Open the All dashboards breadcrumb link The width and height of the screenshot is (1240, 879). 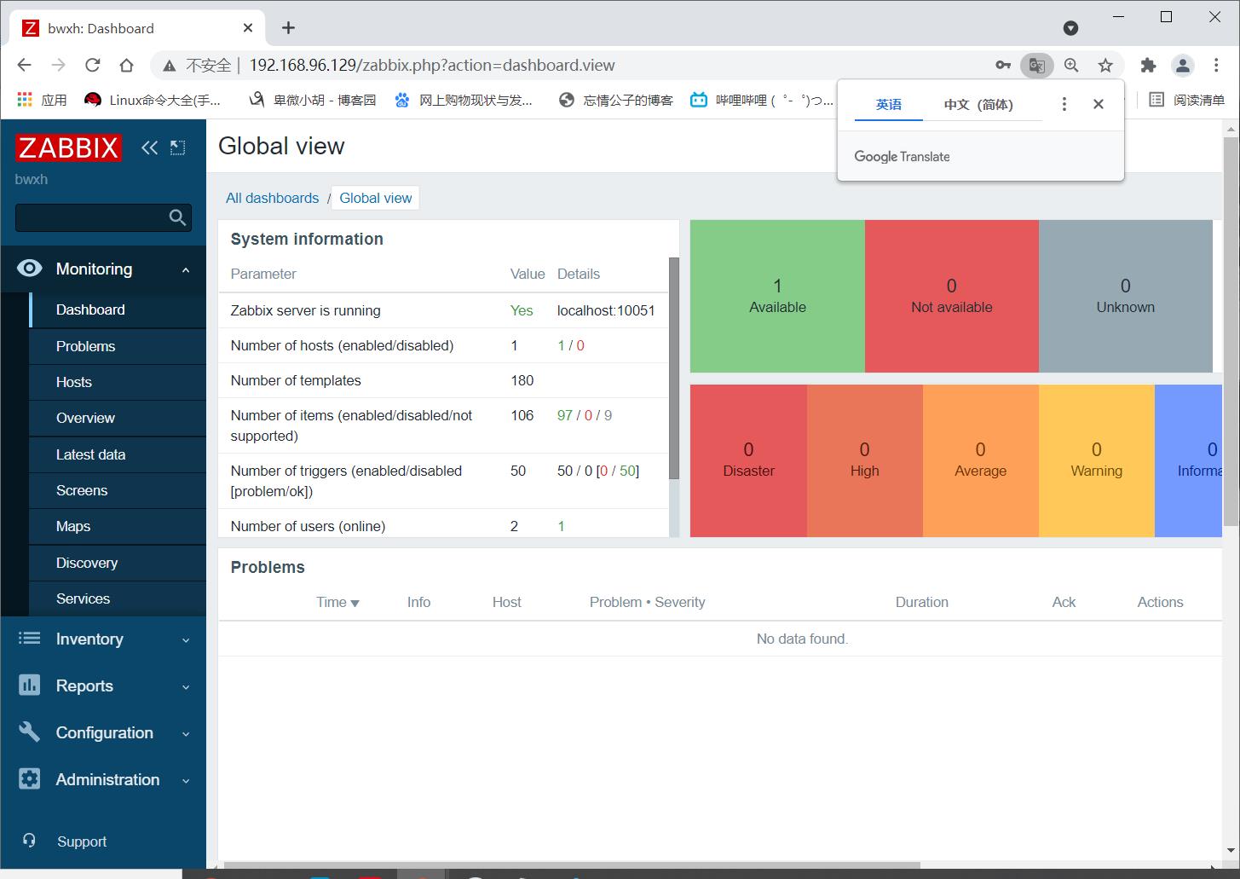click(272, 198)
